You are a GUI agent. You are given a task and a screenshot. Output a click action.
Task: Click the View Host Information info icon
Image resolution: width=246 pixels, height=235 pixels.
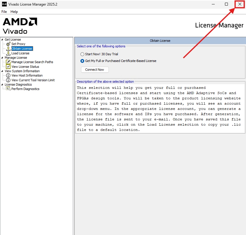[x=8, y=75]
